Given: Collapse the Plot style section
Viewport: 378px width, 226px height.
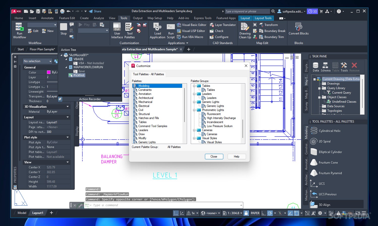Looking at the screenshot, I should coord(68,137).
